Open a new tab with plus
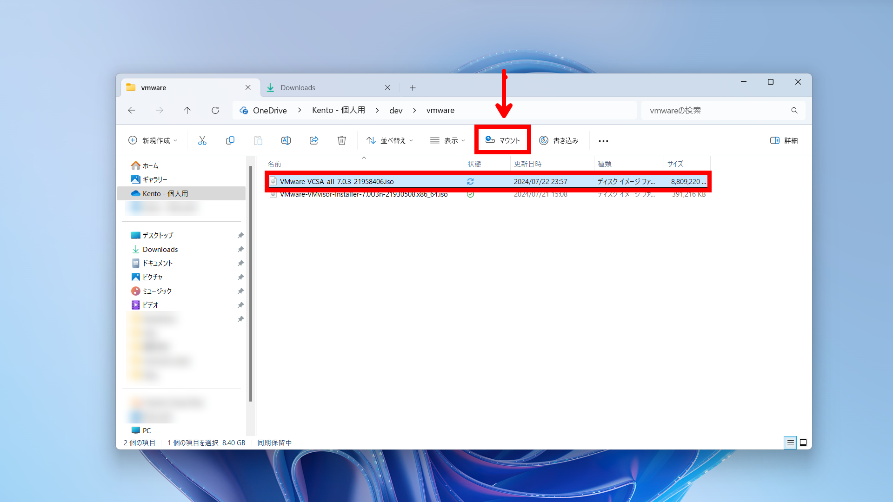The image size is (893, 502). coord(413,88)
